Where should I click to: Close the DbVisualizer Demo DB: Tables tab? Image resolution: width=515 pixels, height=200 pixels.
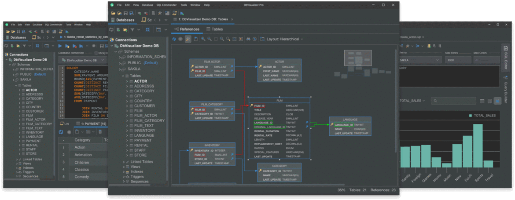pos(232,20)
